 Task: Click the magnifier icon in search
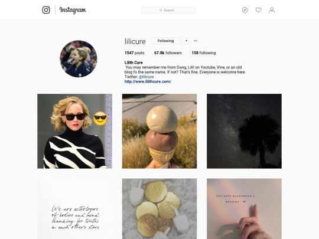click(x=161, y=10)
